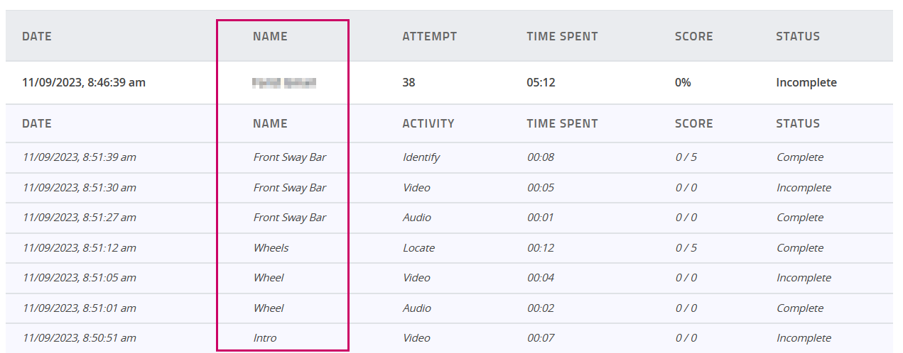Click the Wheels name cell
Screen dimensions: 903x353
271,248
